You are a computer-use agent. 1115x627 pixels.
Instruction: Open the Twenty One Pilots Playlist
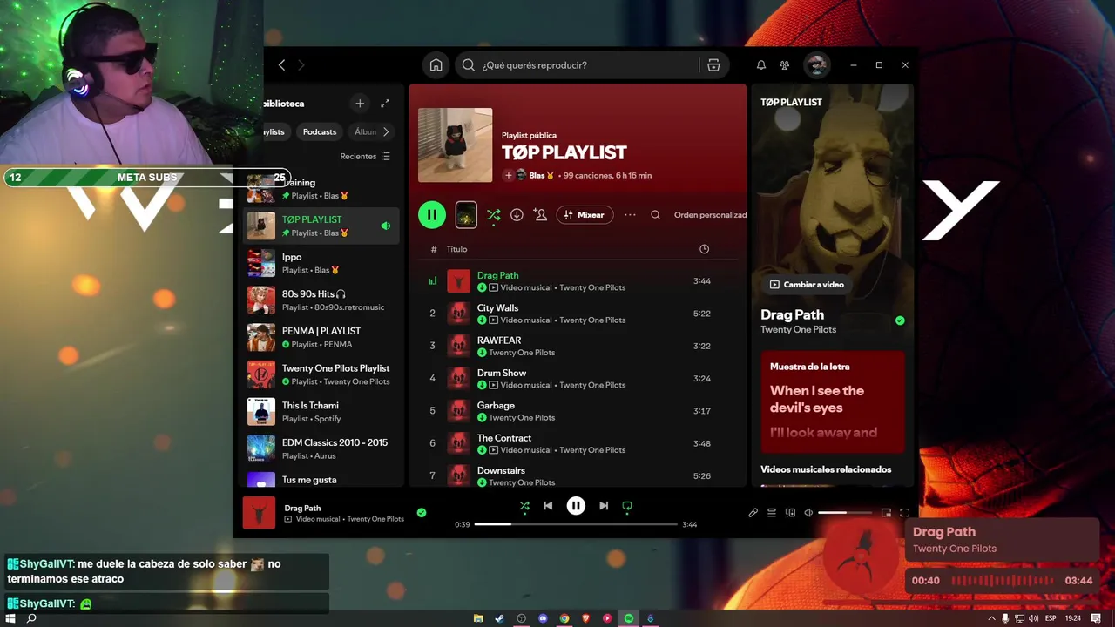tap(321, 374)
